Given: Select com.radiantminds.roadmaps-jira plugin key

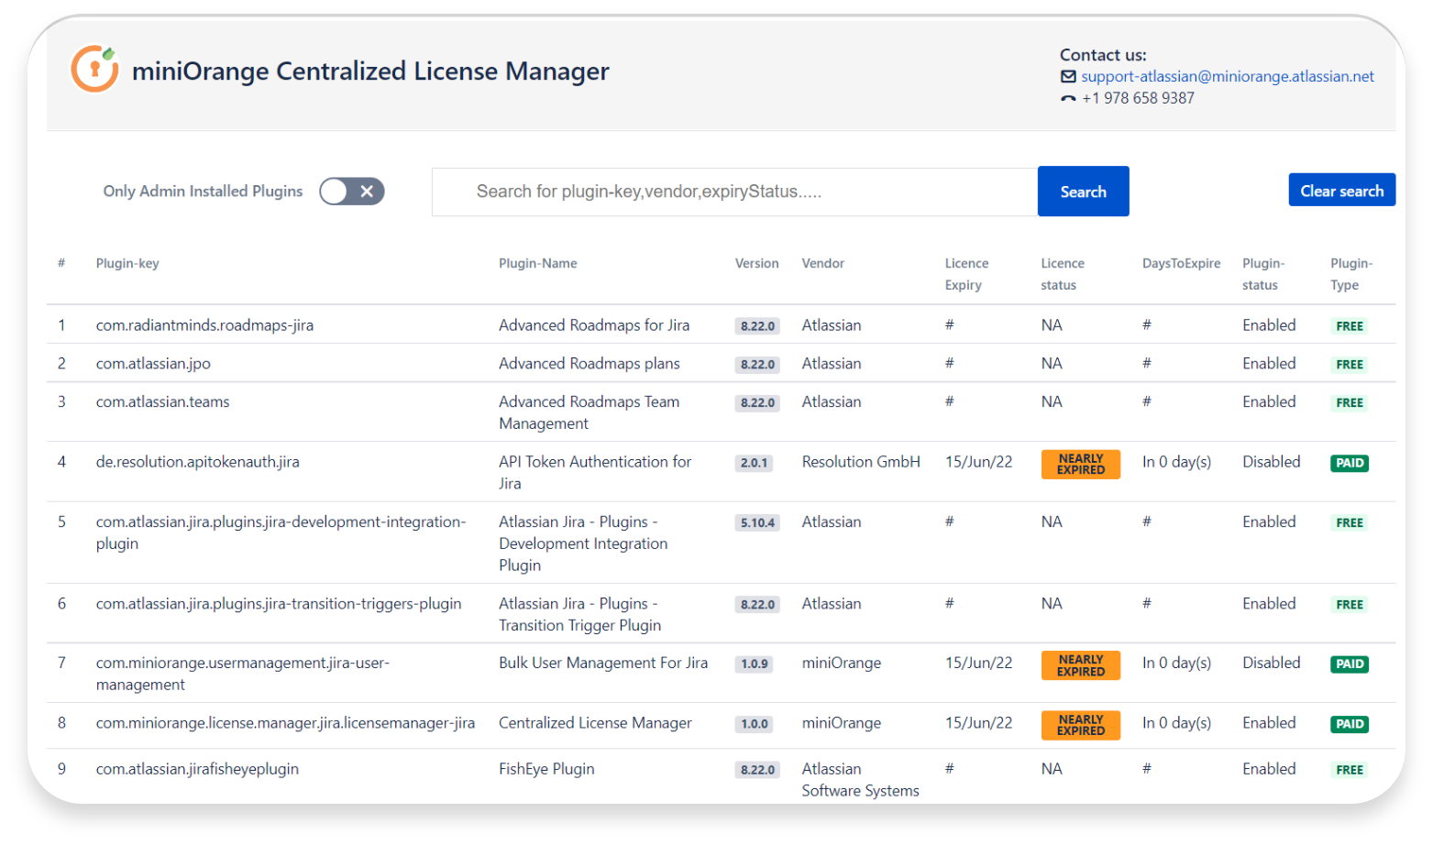Looking at the screenshot, I should click(204, 325).
